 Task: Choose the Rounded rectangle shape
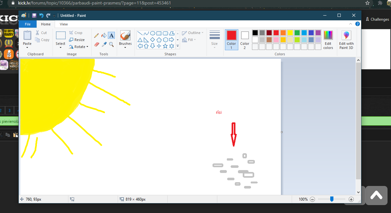tap(165, 33)
